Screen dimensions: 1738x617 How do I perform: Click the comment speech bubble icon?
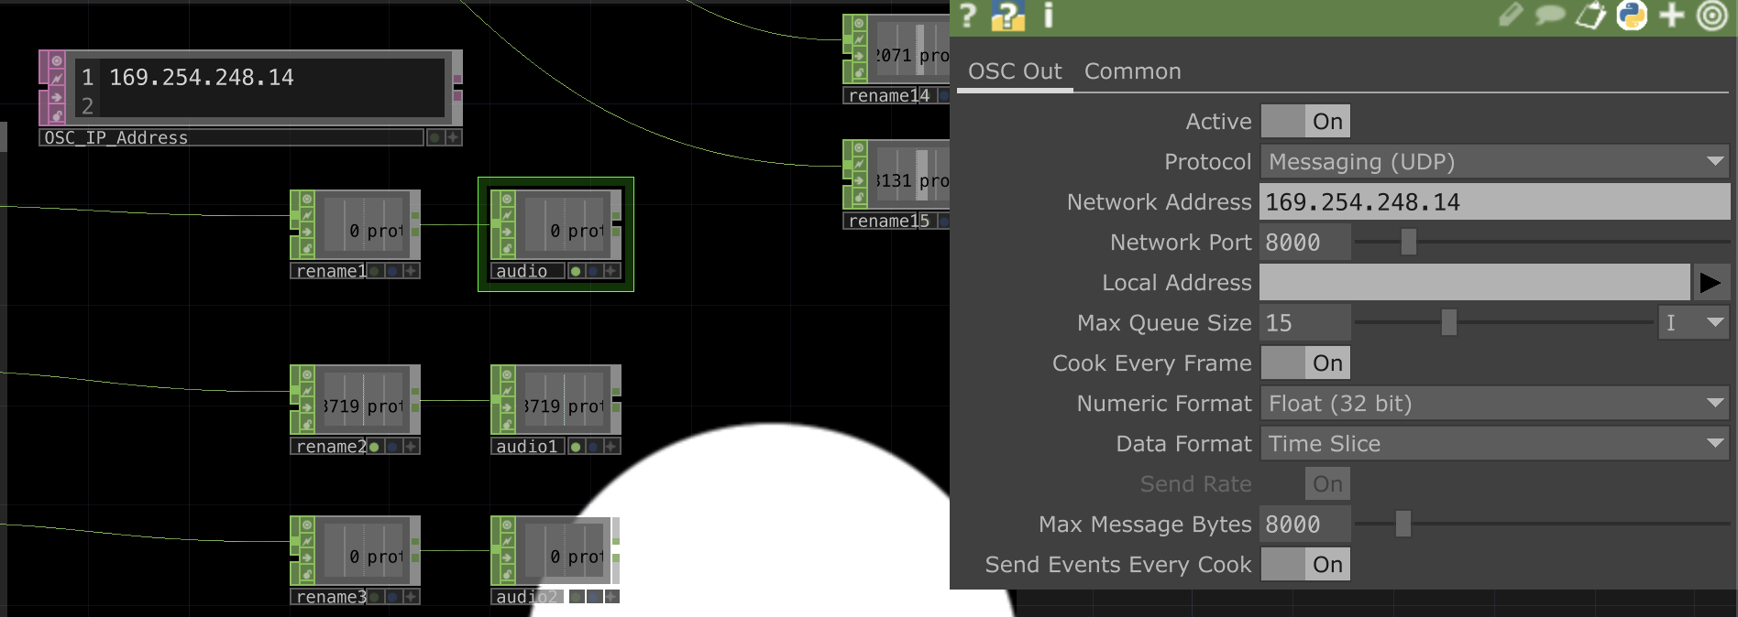click(1549, 16)
